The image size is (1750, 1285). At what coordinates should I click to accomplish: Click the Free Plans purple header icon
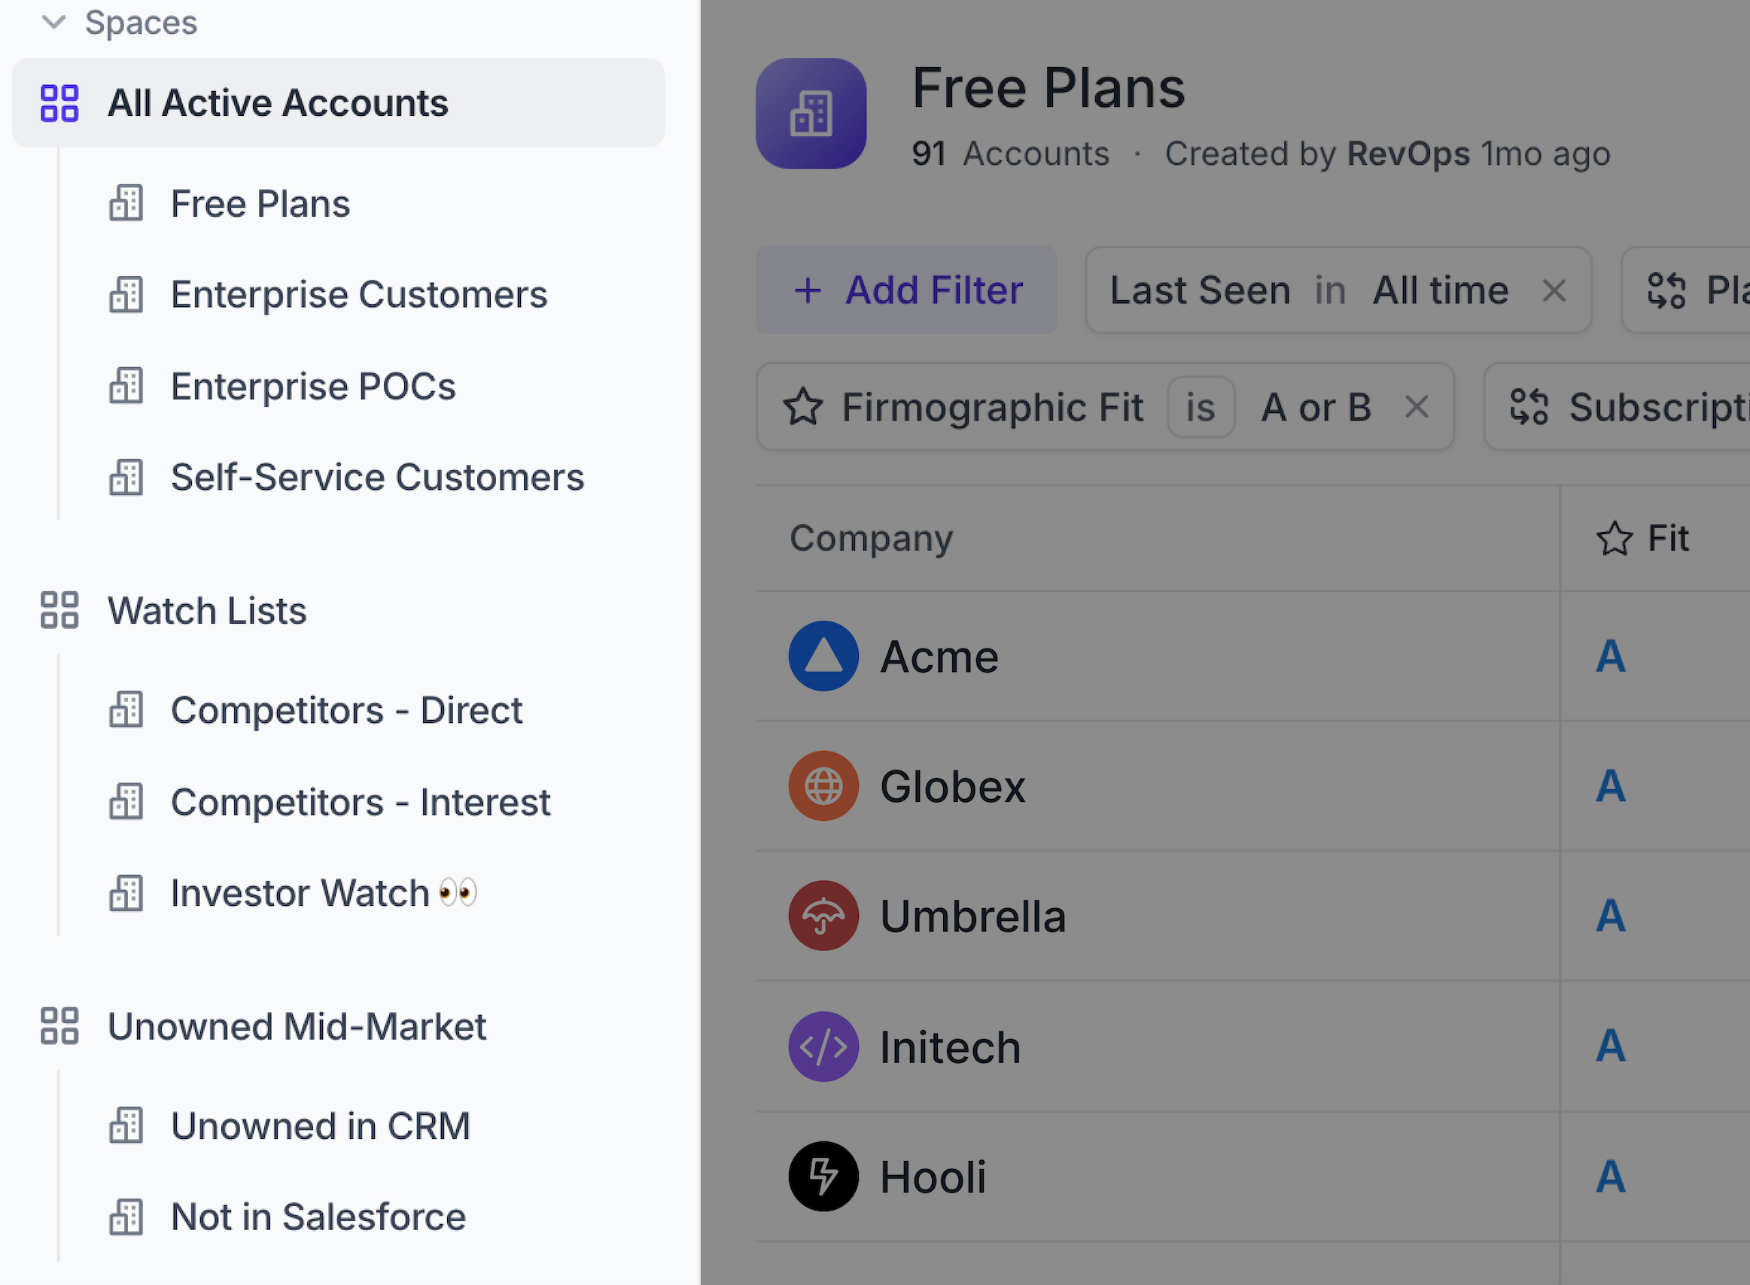[811, 114]
